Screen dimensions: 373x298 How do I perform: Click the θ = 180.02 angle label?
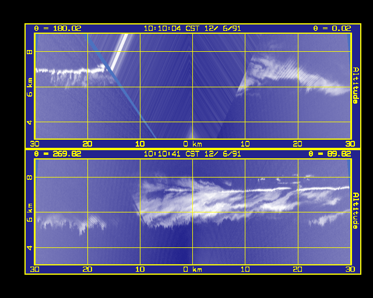[x=58, y=29]
